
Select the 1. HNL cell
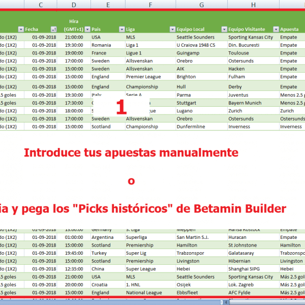(150, 285)
